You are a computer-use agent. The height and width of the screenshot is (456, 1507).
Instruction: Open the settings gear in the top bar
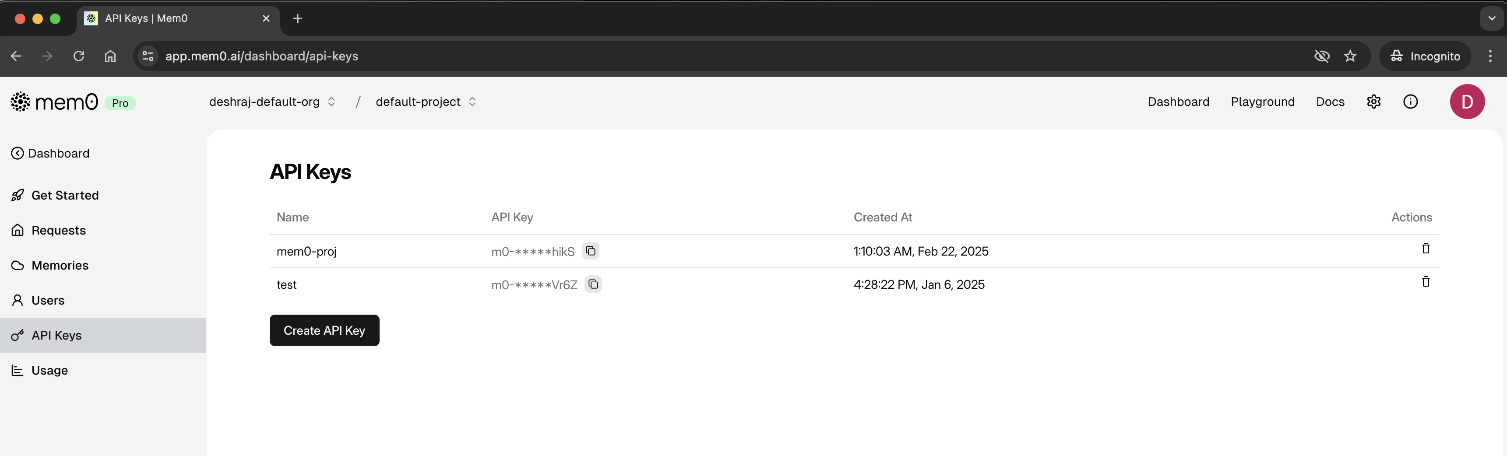pyautogui.click(x=1373, y=101)
